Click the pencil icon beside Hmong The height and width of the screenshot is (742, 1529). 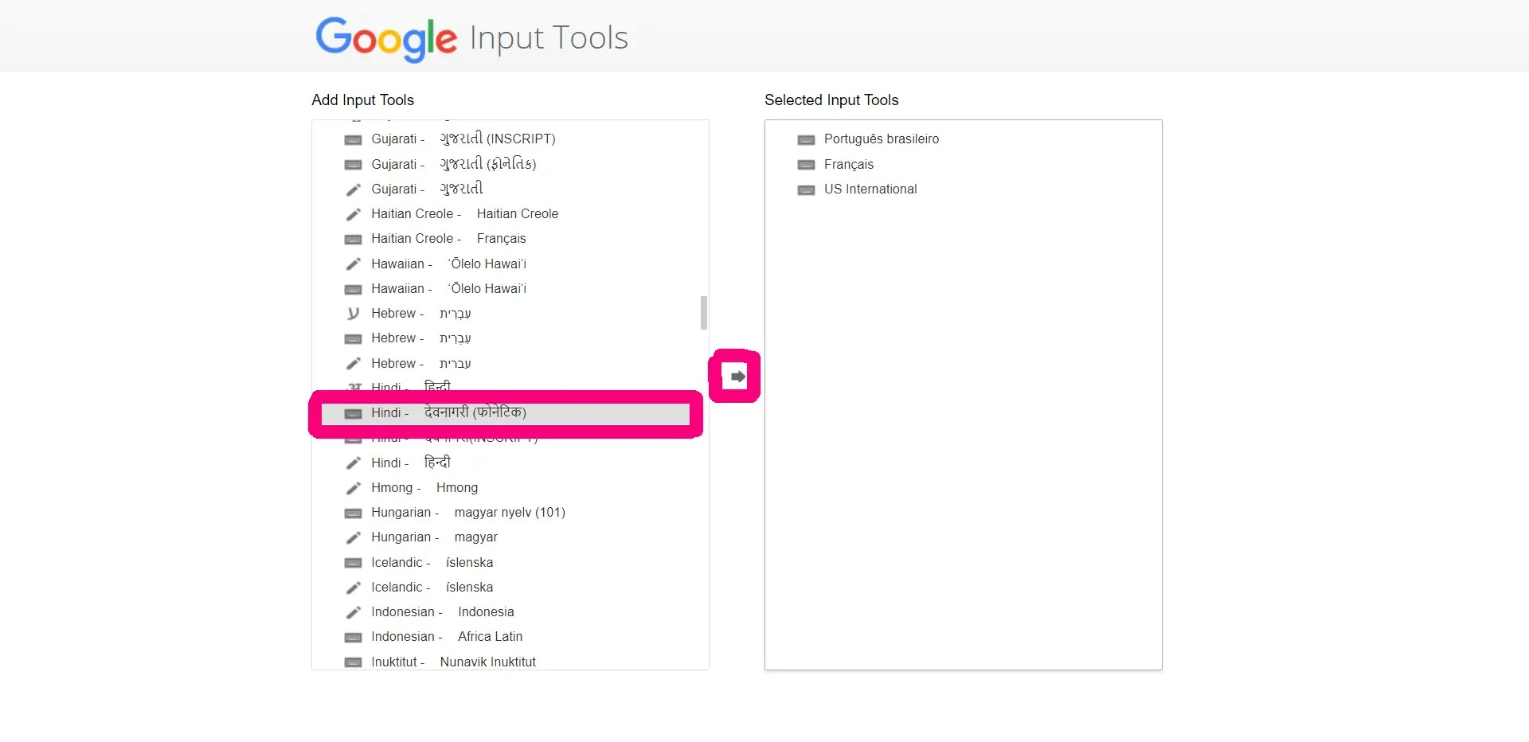point(353,488)
